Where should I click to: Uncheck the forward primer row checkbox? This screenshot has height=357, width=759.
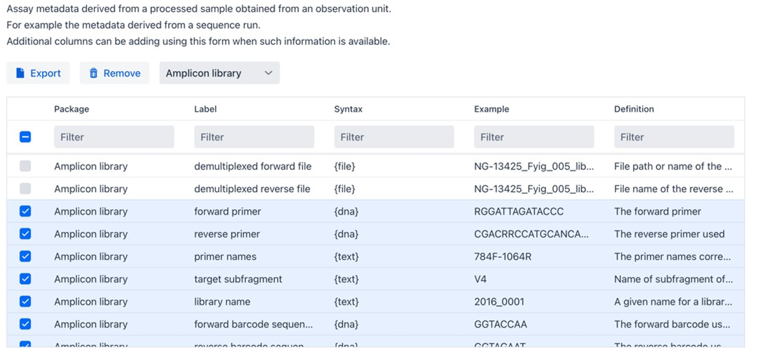pos(25,212)
